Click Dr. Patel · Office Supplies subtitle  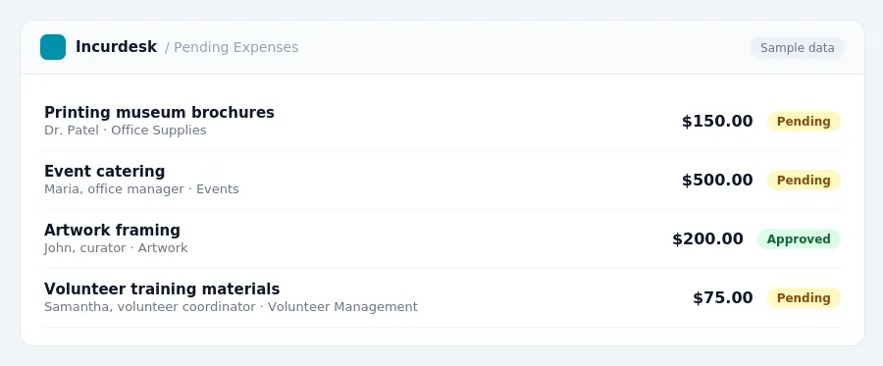[x=125, y=131]
